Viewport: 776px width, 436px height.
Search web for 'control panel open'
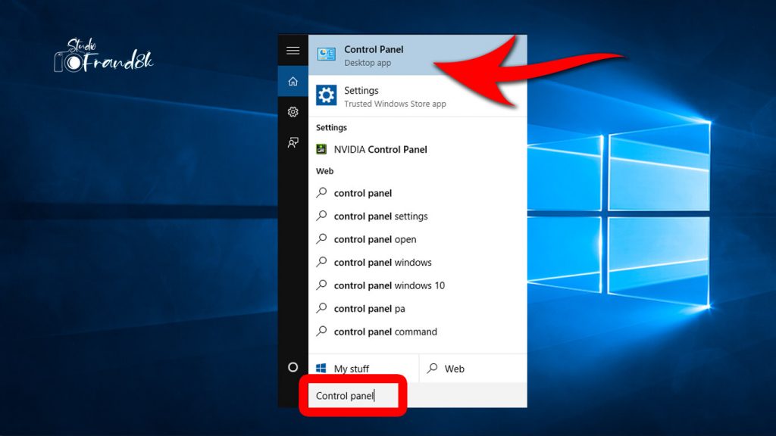coord(375,239)
